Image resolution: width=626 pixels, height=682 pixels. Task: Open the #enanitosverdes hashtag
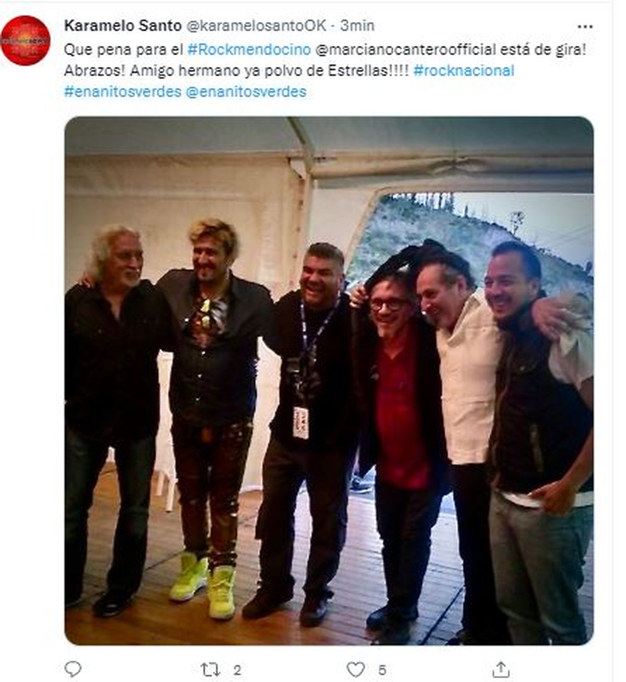click(x=123, y=92)
